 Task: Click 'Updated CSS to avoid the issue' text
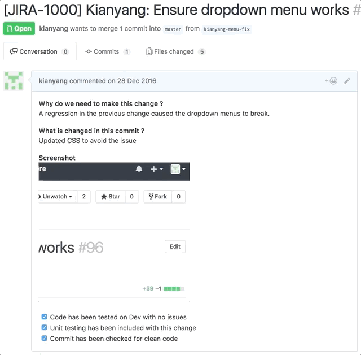pyautogui.click(x=87, y=141)
